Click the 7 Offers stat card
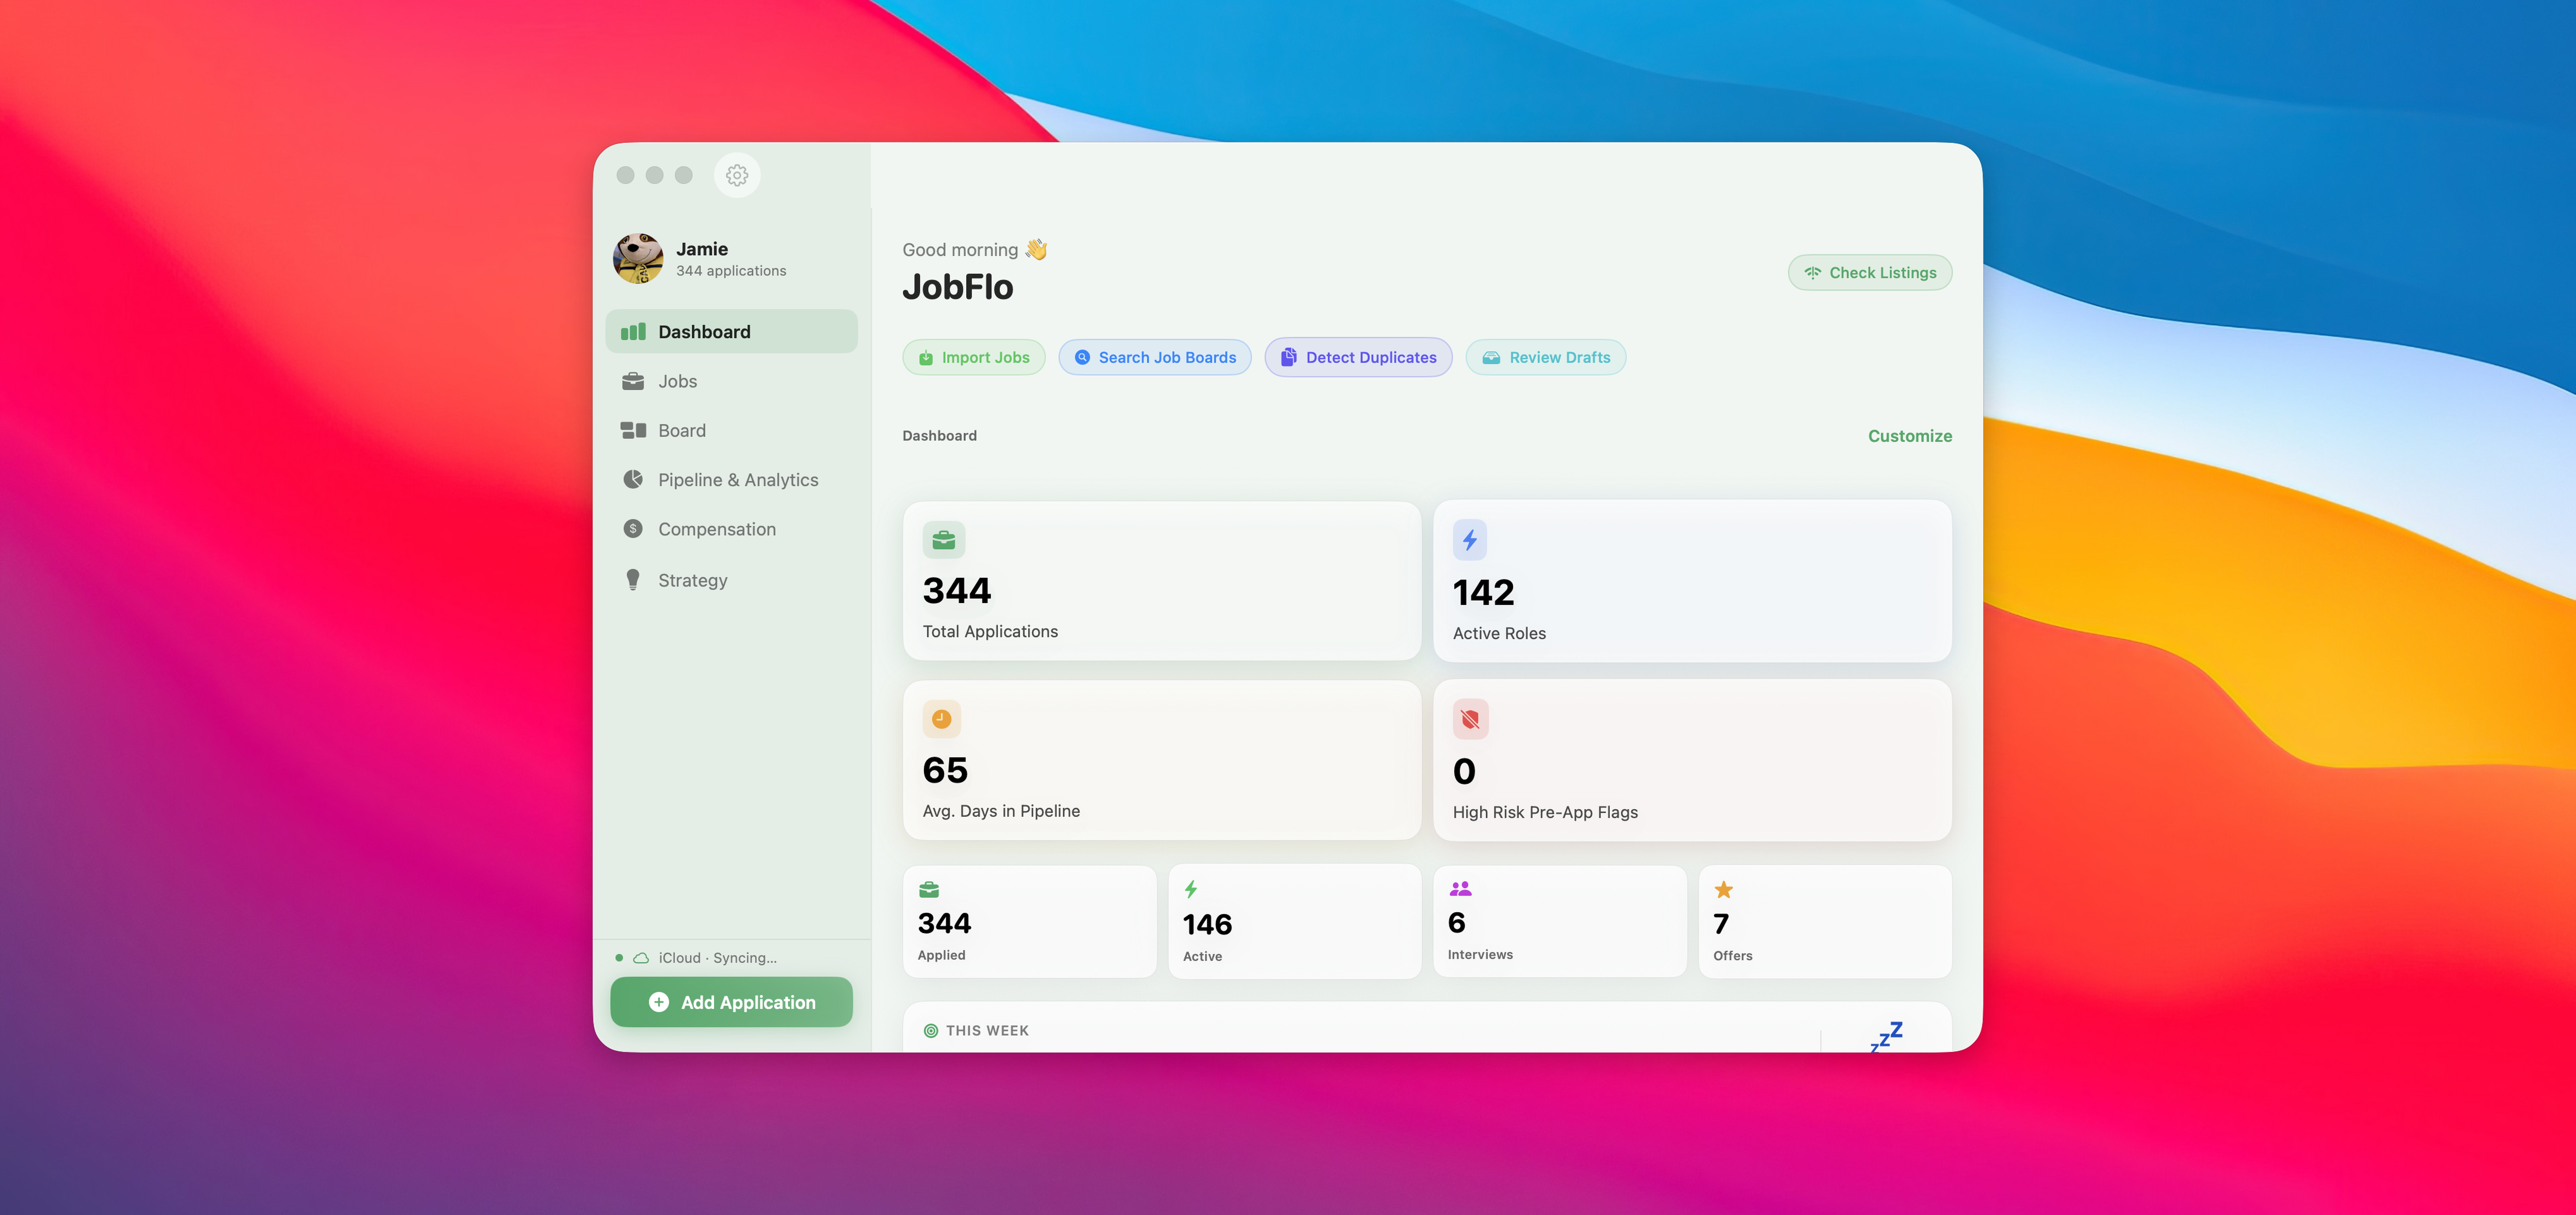2576x1215 pixels. pos(1825,921)
